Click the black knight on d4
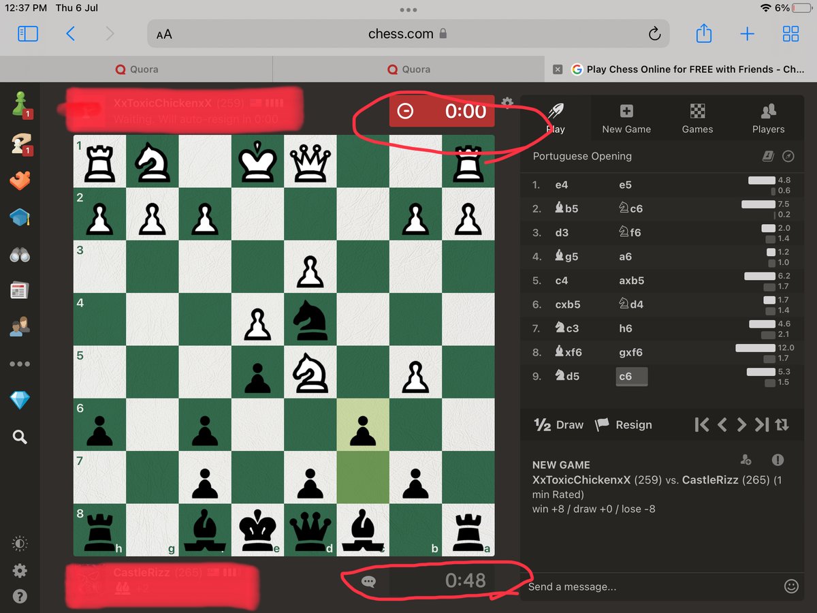Image resolution: width=817 pixels, height=613 pixels. [x=310, y=319]
